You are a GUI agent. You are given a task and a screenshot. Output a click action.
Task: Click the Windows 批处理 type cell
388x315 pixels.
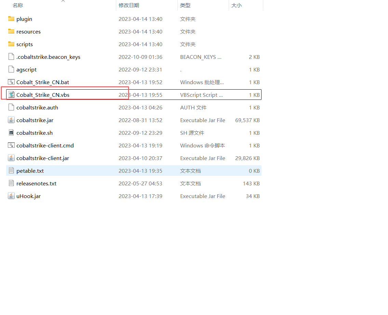[202, 82]
